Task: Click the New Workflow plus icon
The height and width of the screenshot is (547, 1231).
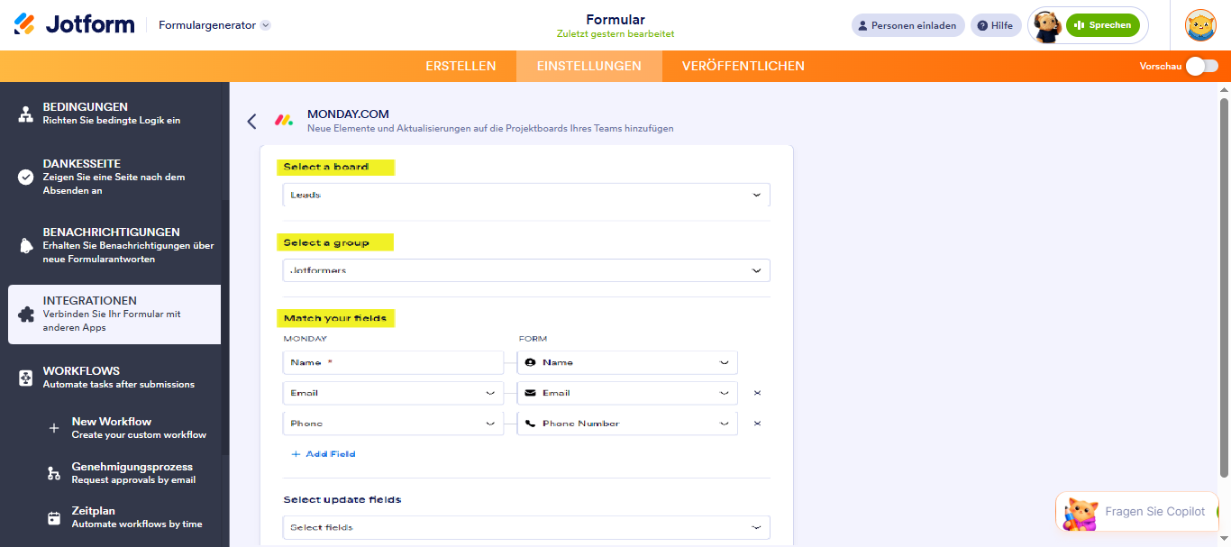Action: [x=54, y=429]
